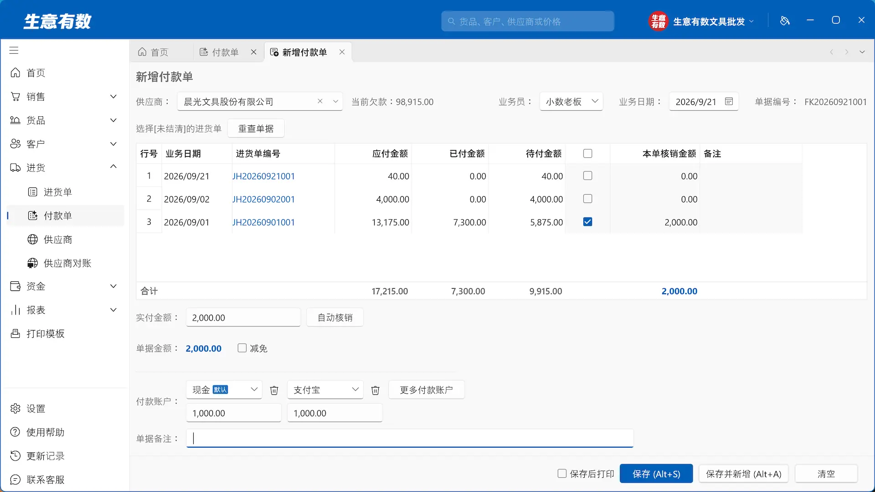Open the 首页 home sidebar item
This screenshot has height=492, width=875.
pyautogui.click(x=64, y=73)
